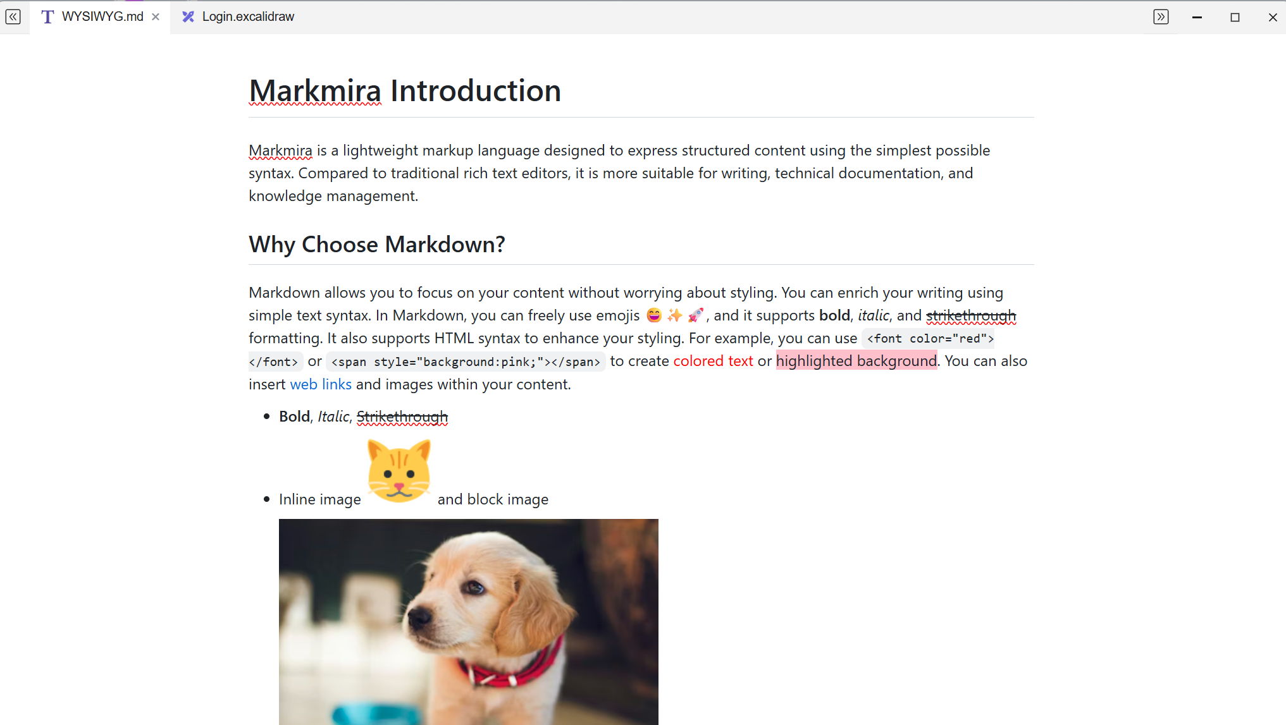Image resolution: width=1286 pixels, height=725 pixels.
Task: Click the rocket emoji in paragraph
Action: (695, 315)
